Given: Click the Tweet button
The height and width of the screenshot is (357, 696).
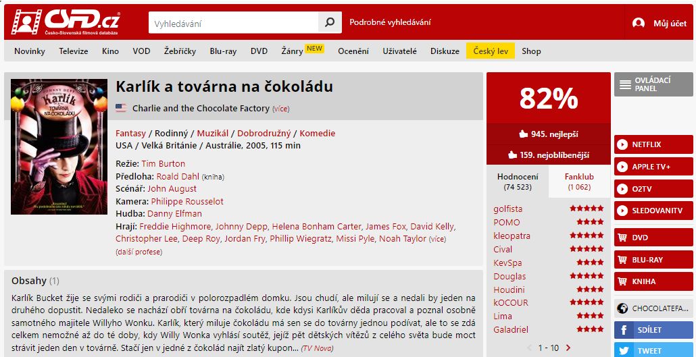Looking at the screenshot, I should coord(653,350).
